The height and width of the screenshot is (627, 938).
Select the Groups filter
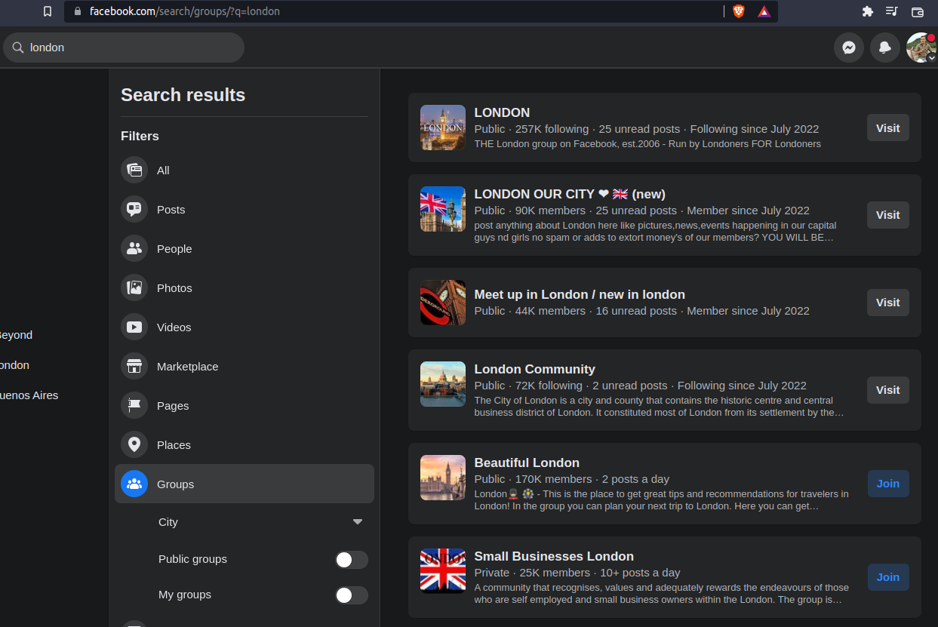pos(244,484)
